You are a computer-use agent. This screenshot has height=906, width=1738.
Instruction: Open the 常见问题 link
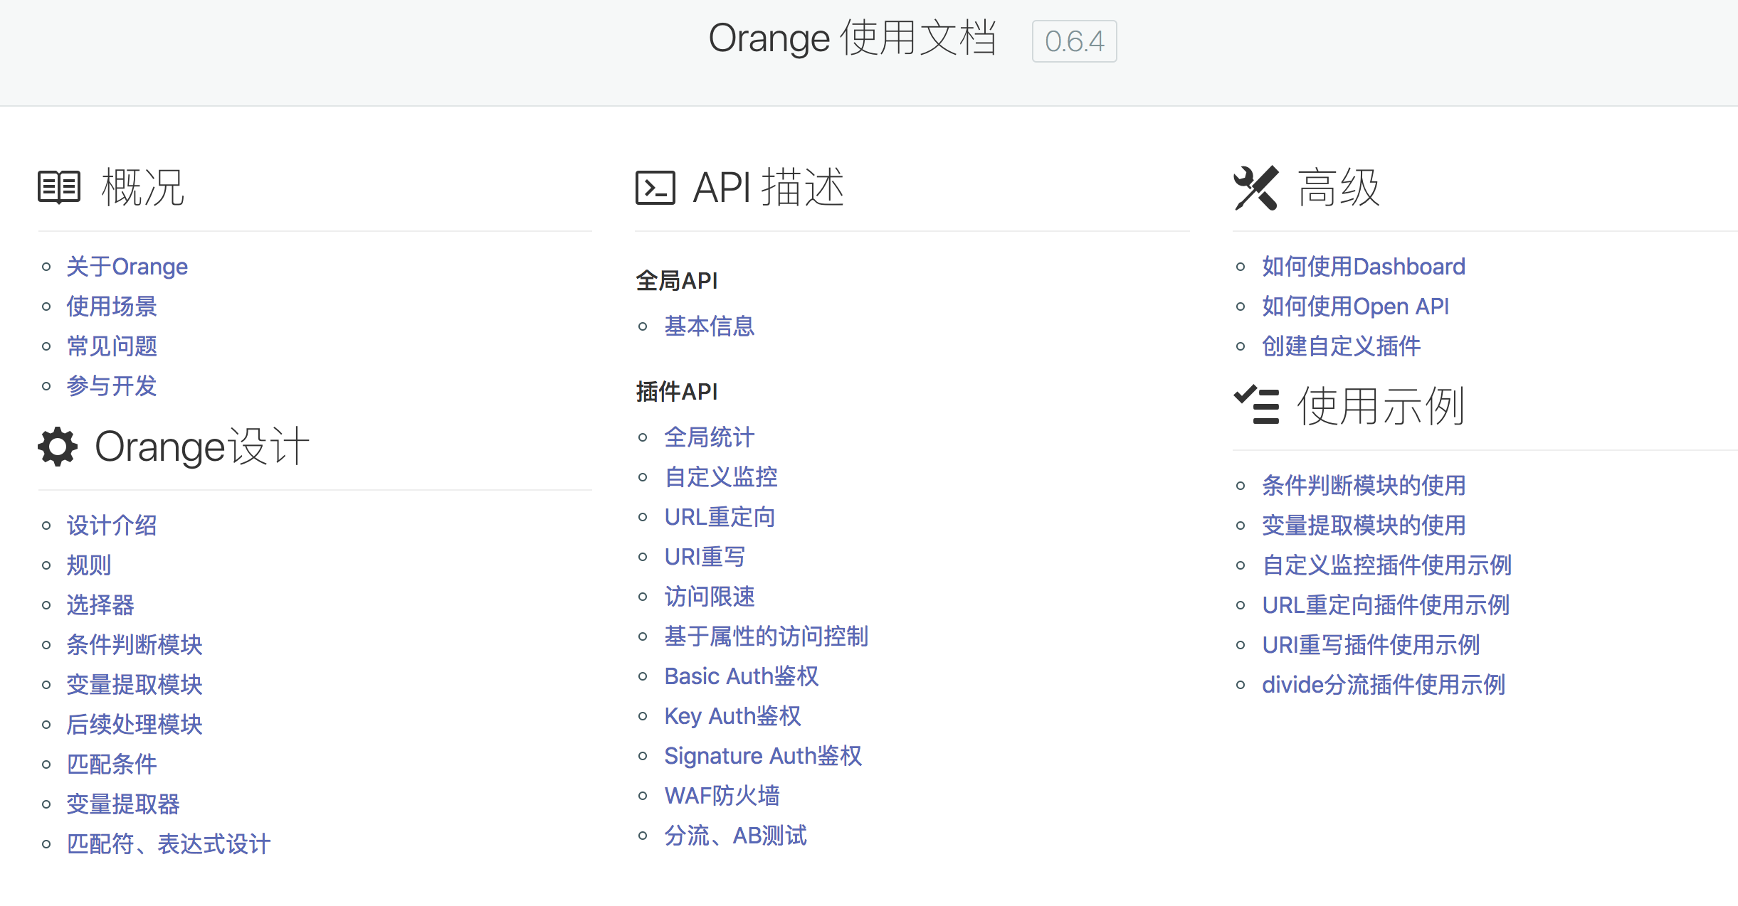coord(112,346)
